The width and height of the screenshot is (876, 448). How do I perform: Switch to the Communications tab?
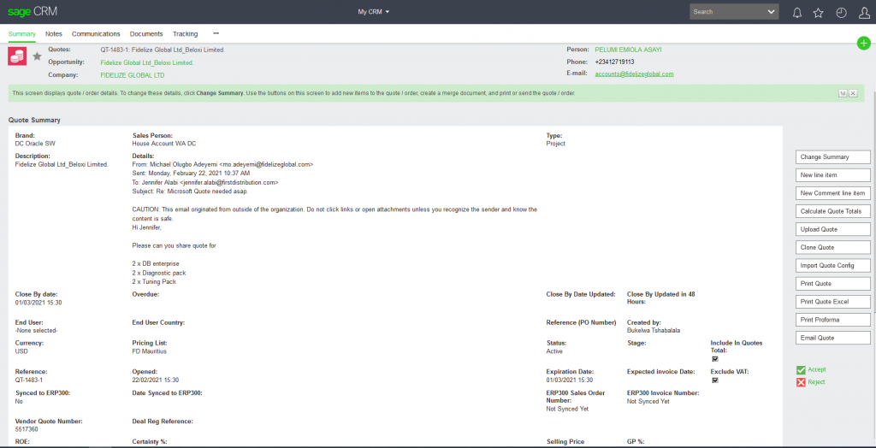[96, 34]
